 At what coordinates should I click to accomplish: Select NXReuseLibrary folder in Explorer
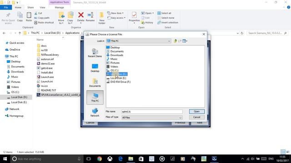pos(48,55)
